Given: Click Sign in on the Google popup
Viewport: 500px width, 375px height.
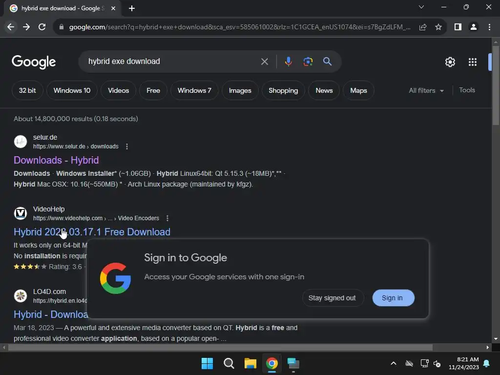Looking at the screenshot, I should click(x=392, y=298).
